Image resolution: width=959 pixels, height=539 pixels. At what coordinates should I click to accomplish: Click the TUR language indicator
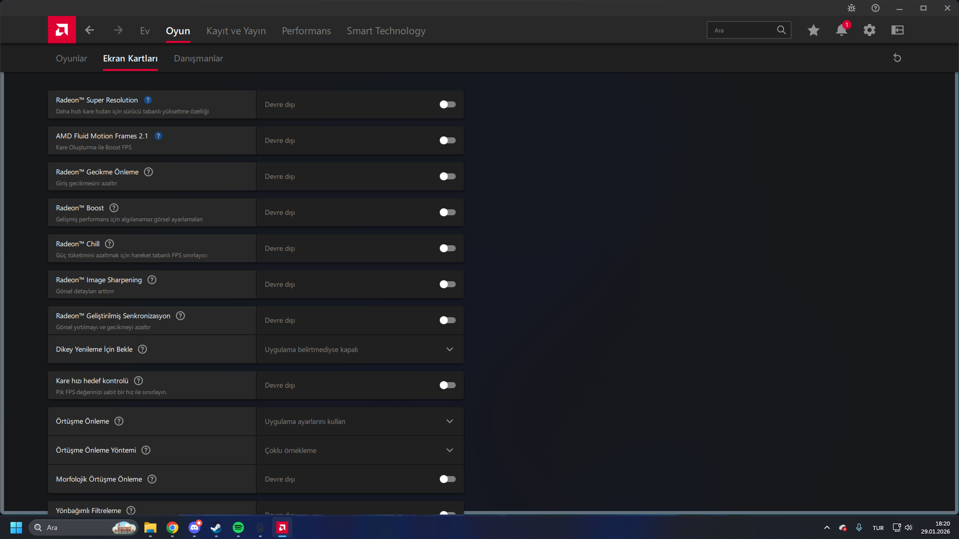(x=878, y=528)
